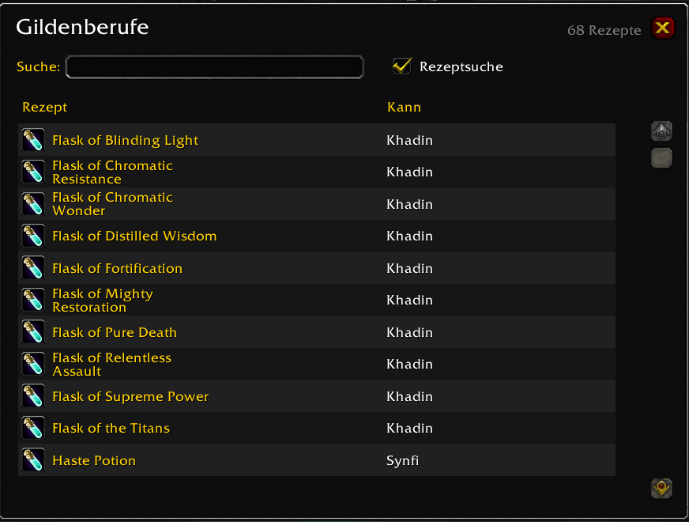Image resolution: width=689 pixels, height=522 pixels.
Task: Open the Flask of Mighty Restoration recipe
Action: pyautogui.click(x=316, y=300)
